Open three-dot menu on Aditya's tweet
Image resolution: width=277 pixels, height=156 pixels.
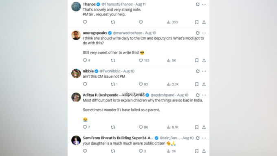(x=204, y=95)
